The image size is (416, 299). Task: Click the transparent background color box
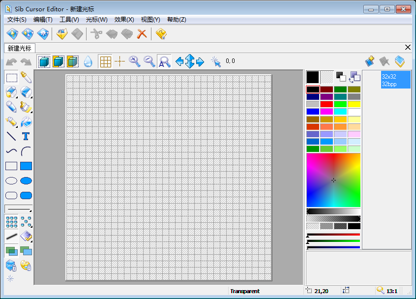click(327, 77)
